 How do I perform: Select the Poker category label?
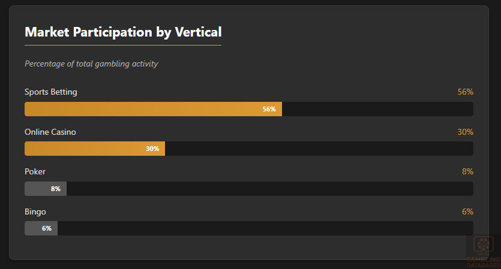click(35, 171)
